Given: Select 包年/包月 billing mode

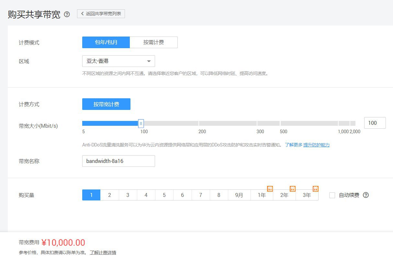Looking at the screenshot, I should coord(106,42).
